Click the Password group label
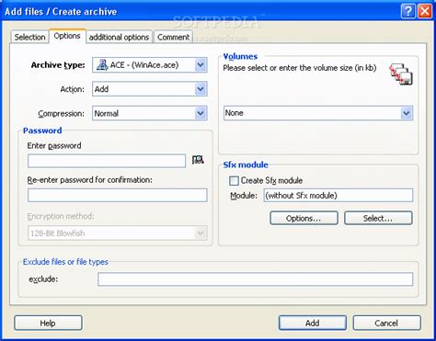 [42, 131]
